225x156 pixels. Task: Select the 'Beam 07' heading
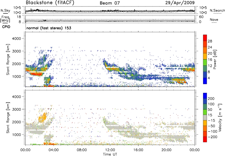point(110,3)
